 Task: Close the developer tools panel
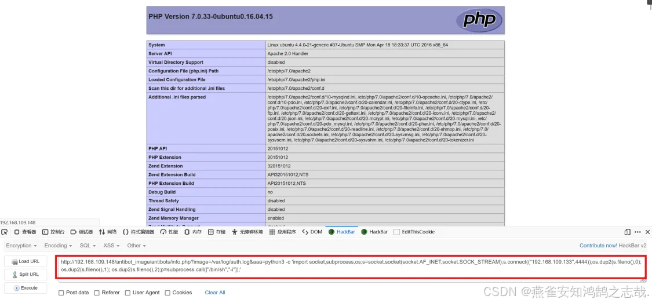point(647,232)
